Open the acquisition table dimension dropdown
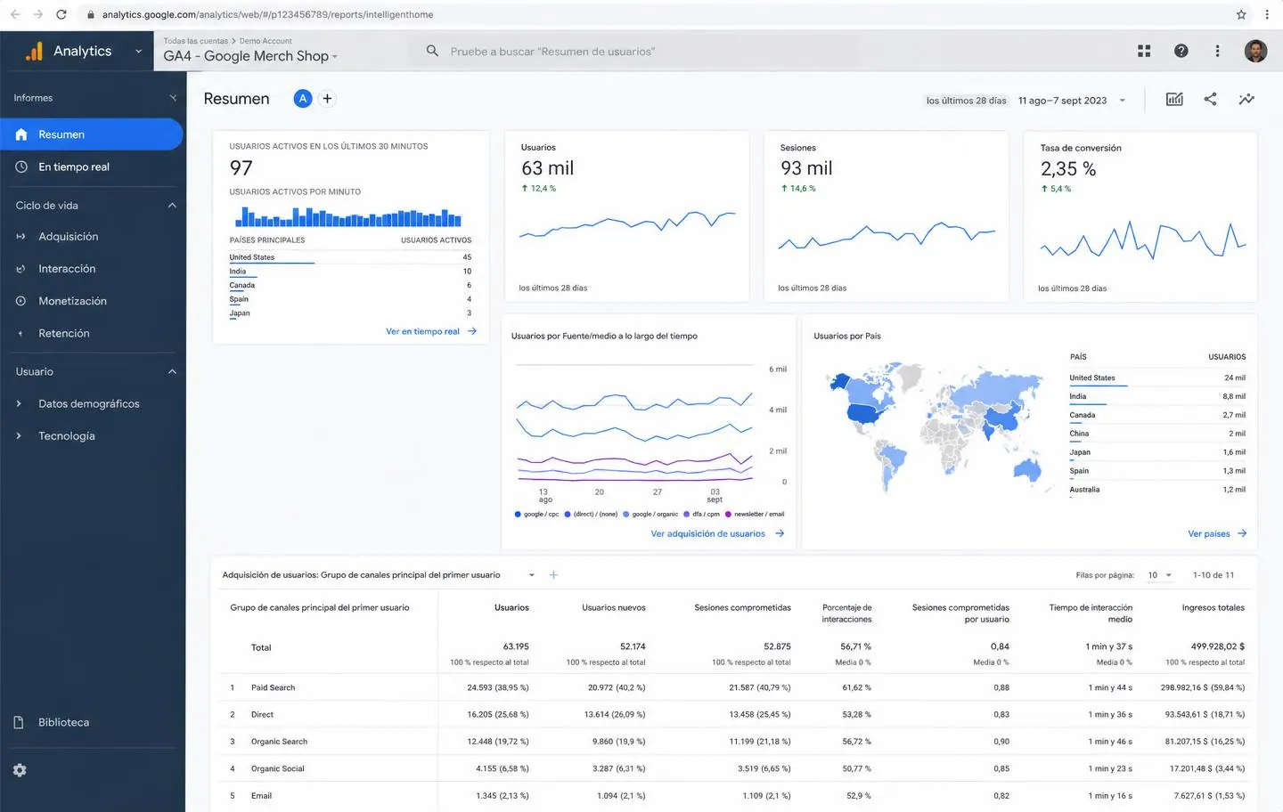 (531, 575)
